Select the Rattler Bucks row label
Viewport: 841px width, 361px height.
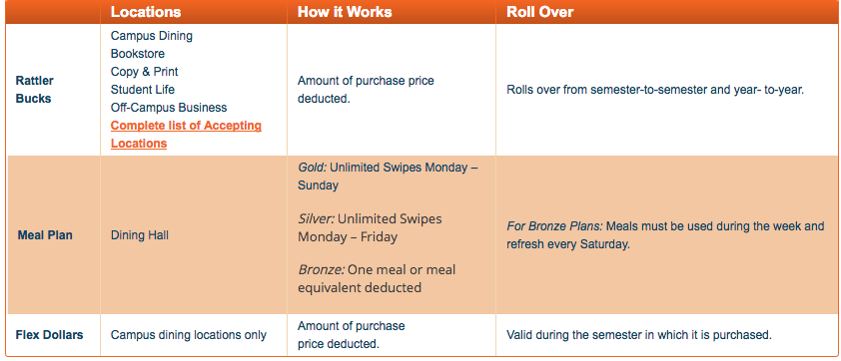pos(35,90)
